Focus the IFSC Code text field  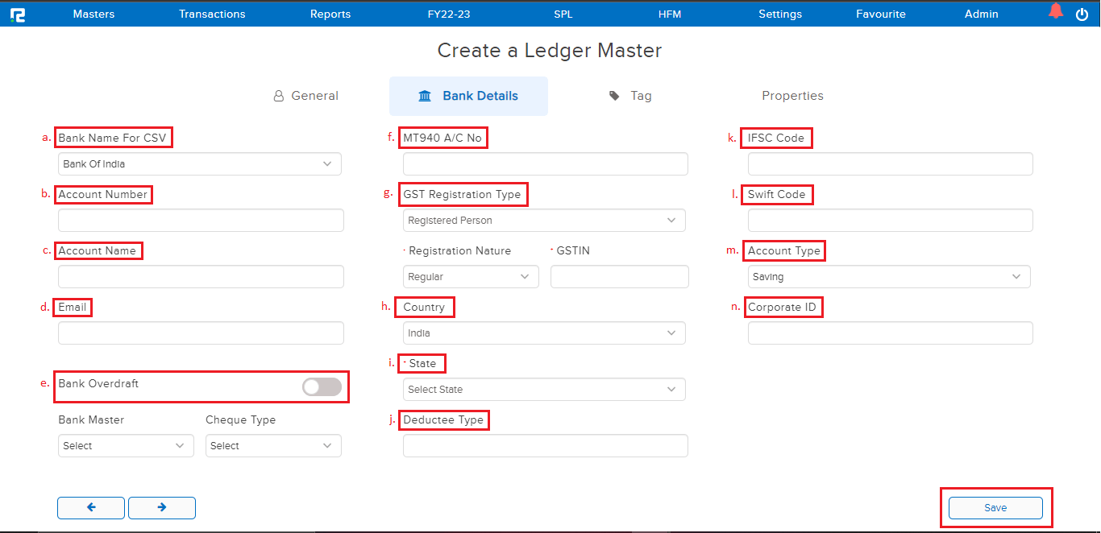point(890,164)
